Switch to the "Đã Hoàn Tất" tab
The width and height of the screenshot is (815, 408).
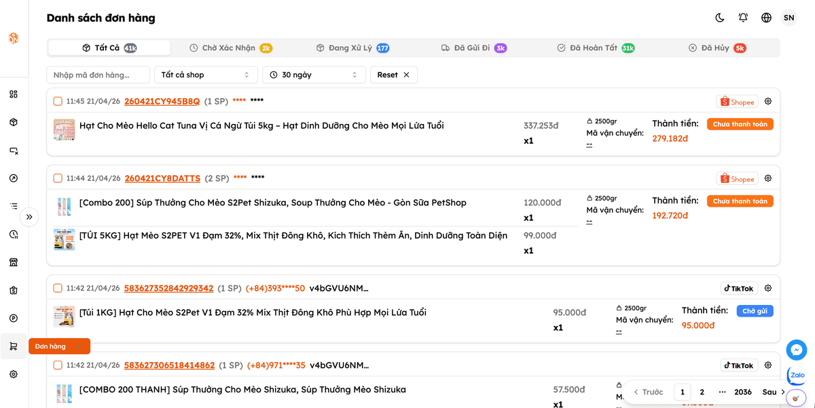tap(596, 48)
